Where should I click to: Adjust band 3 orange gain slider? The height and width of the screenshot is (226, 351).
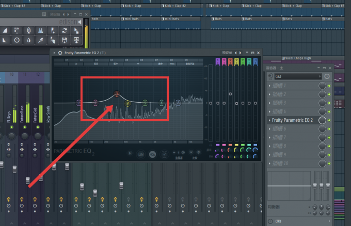coord(230,94)
